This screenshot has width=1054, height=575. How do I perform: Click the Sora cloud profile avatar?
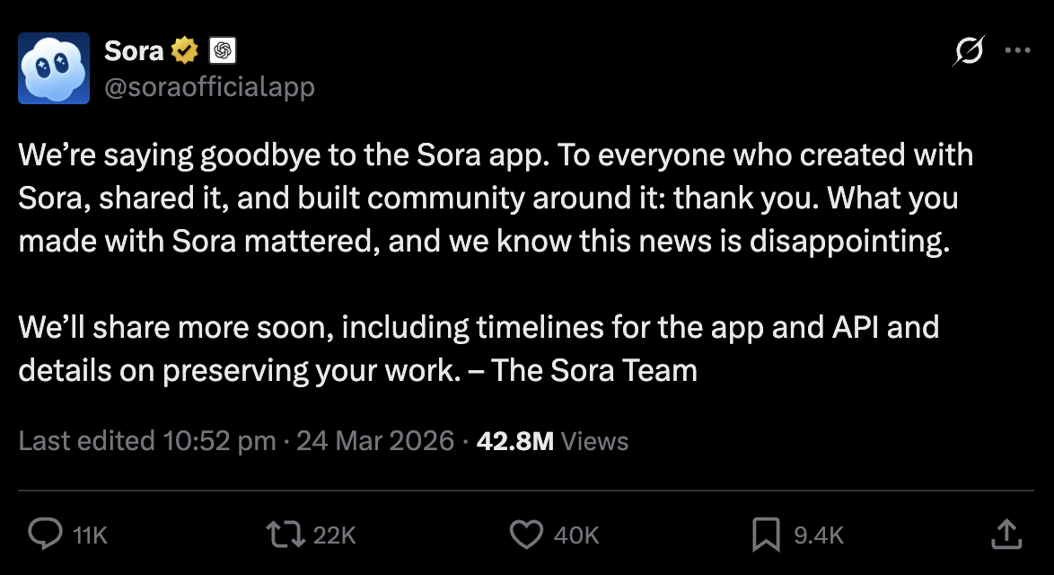(x=54, y=68)
